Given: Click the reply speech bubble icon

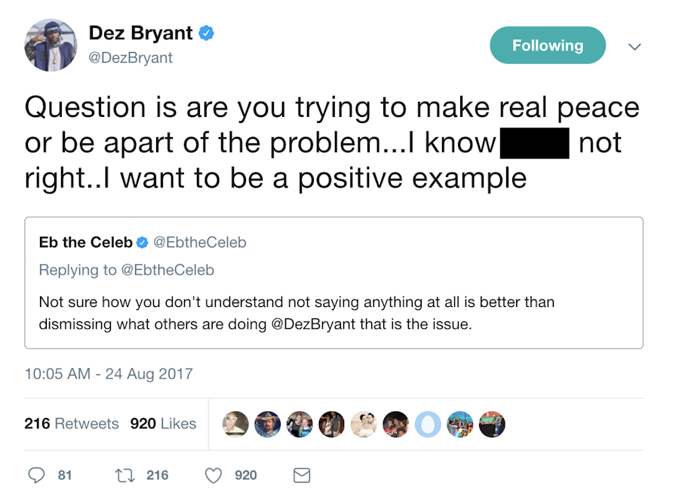Looking at the screenshot, I should (36, 475).
